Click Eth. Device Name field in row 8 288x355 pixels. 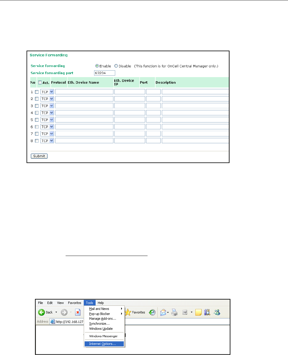[84, 141]
